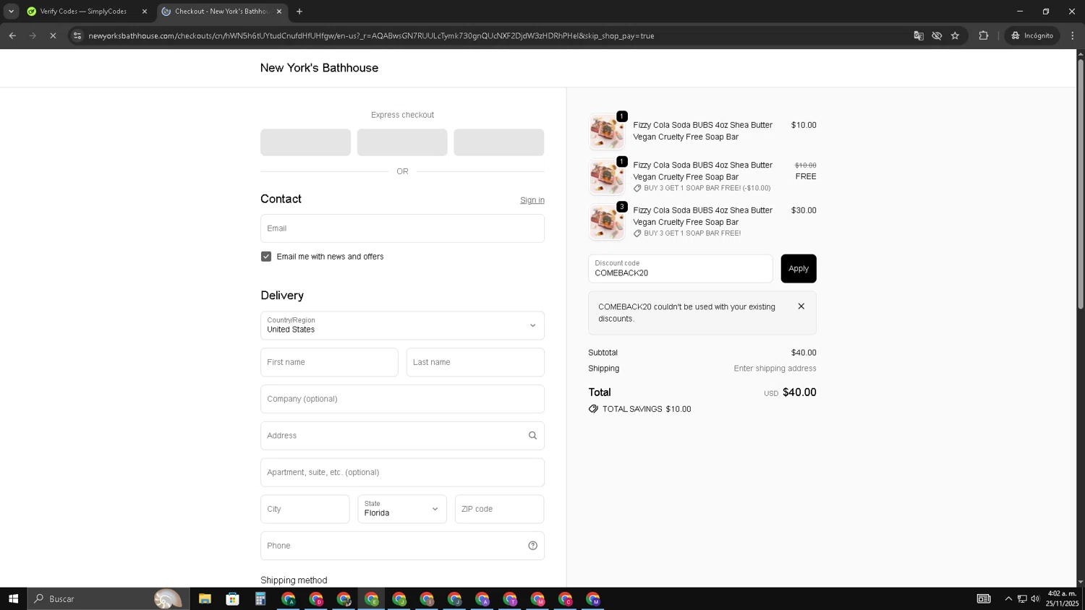Open Microsoft Store from the taskbar
The image size is (1085, 610).
[x=233, y=598]
